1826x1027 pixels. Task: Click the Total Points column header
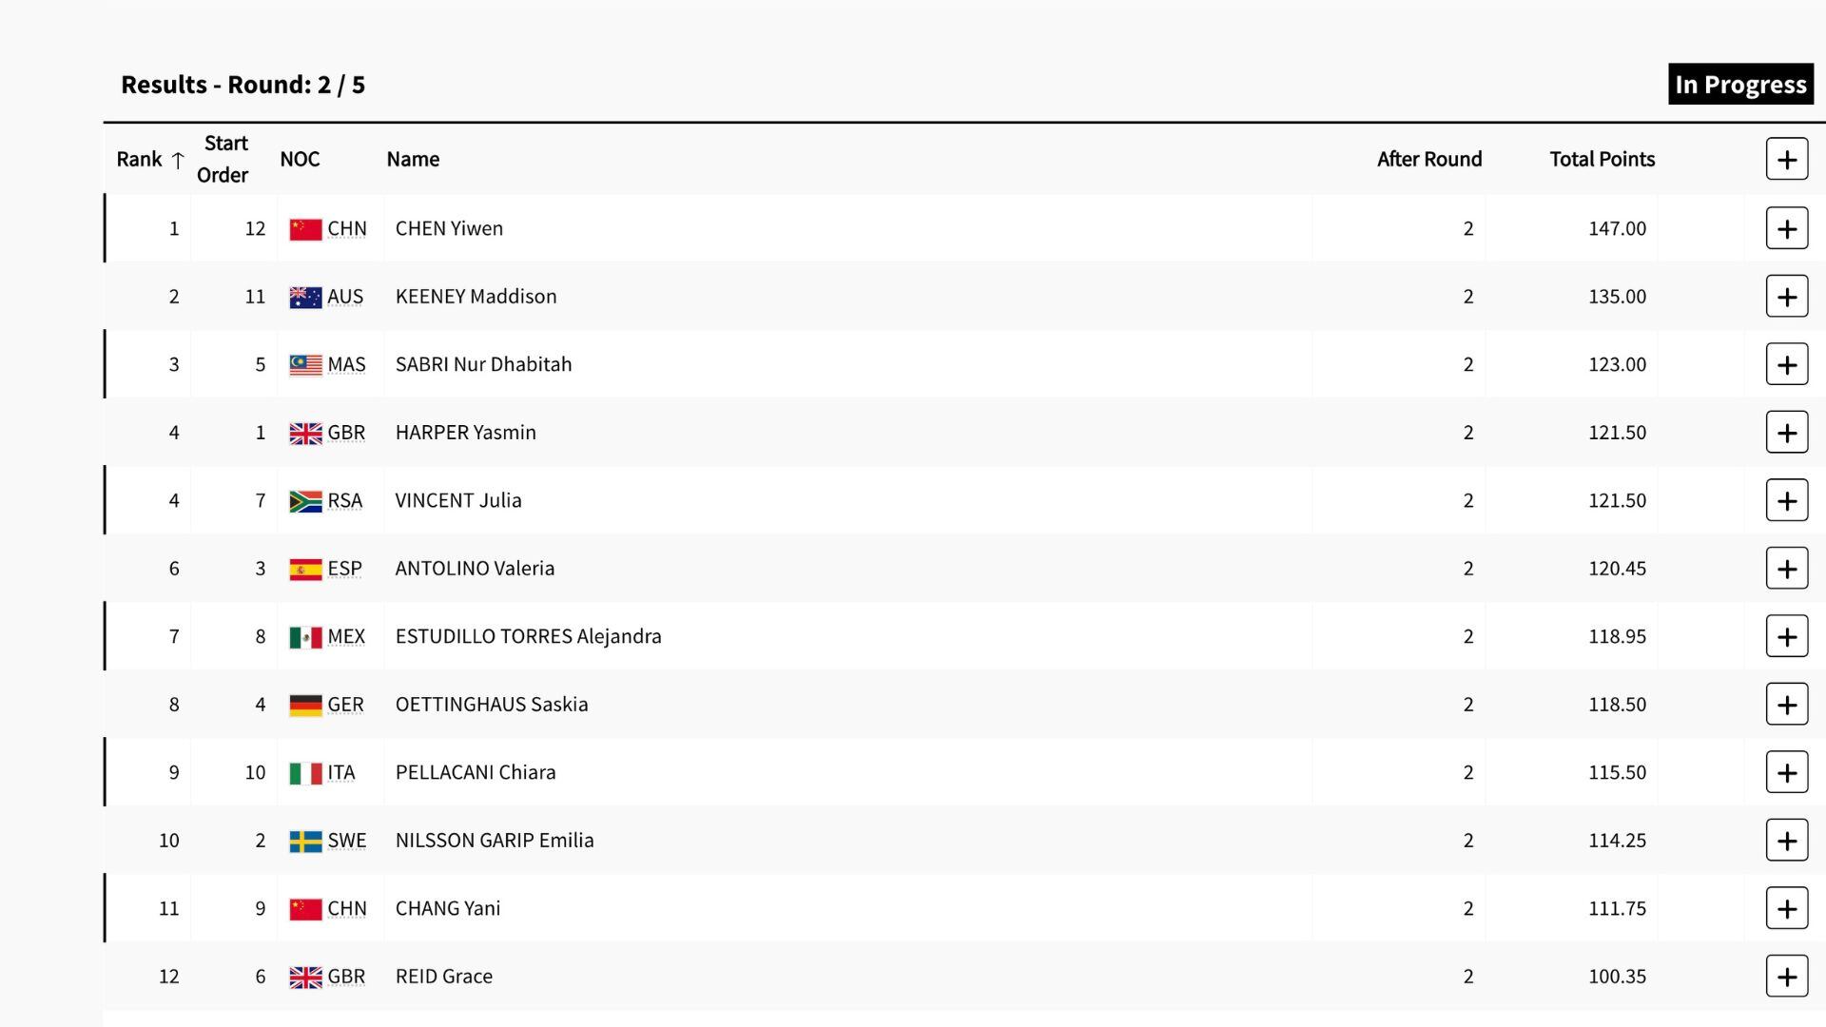[x=1602, y=159]
